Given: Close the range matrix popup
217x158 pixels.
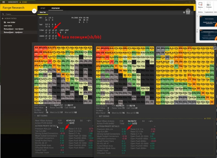Looking at the screenshot, I should [x=215, y=45].
